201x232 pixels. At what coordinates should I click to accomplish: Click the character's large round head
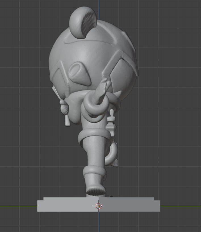click(94, 54)
